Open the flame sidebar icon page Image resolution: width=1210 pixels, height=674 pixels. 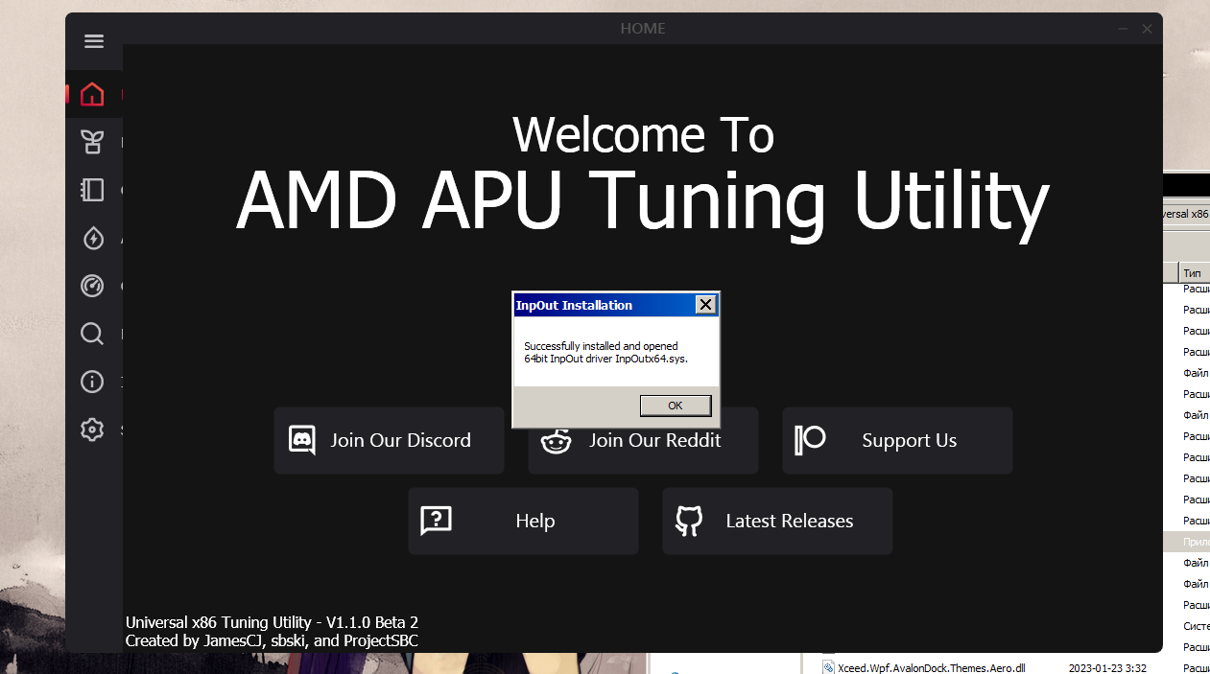point(92,238)
